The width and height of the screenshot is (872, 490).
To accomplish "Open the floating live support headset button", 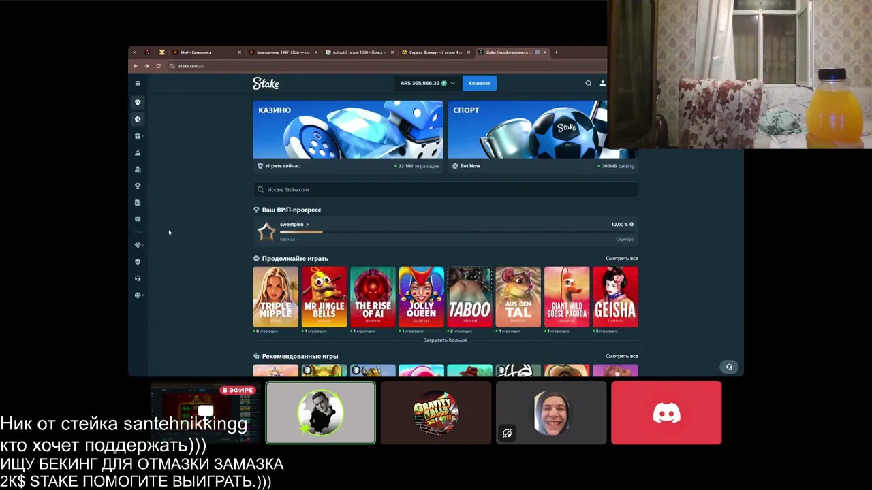I will (x=729, y=367).
